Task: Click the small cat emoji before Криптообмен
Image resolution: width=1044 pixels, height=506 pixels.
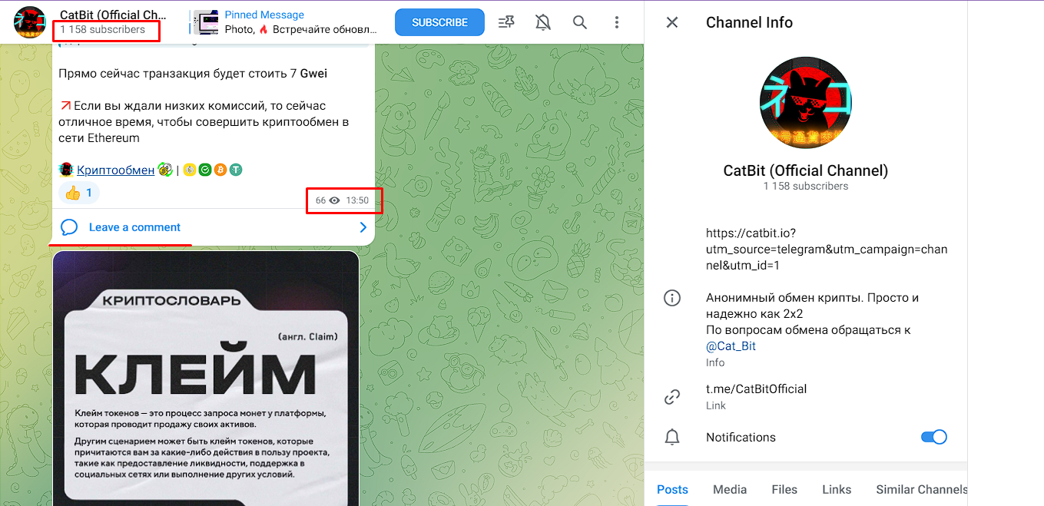Action: (66, 170)
